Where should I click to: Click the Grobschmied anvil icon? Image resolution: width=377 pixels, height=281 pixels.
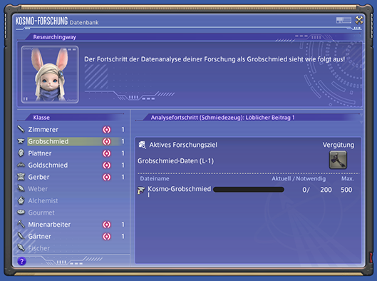[21, 141]
